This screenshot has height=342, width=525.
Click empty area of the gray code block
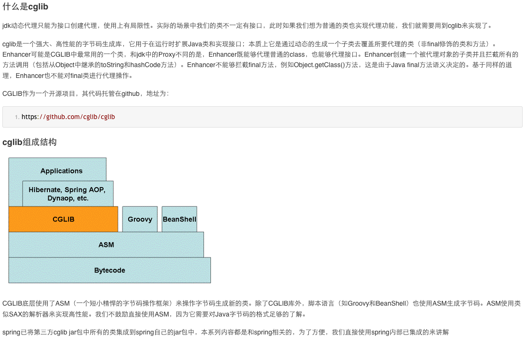[331, 117]
